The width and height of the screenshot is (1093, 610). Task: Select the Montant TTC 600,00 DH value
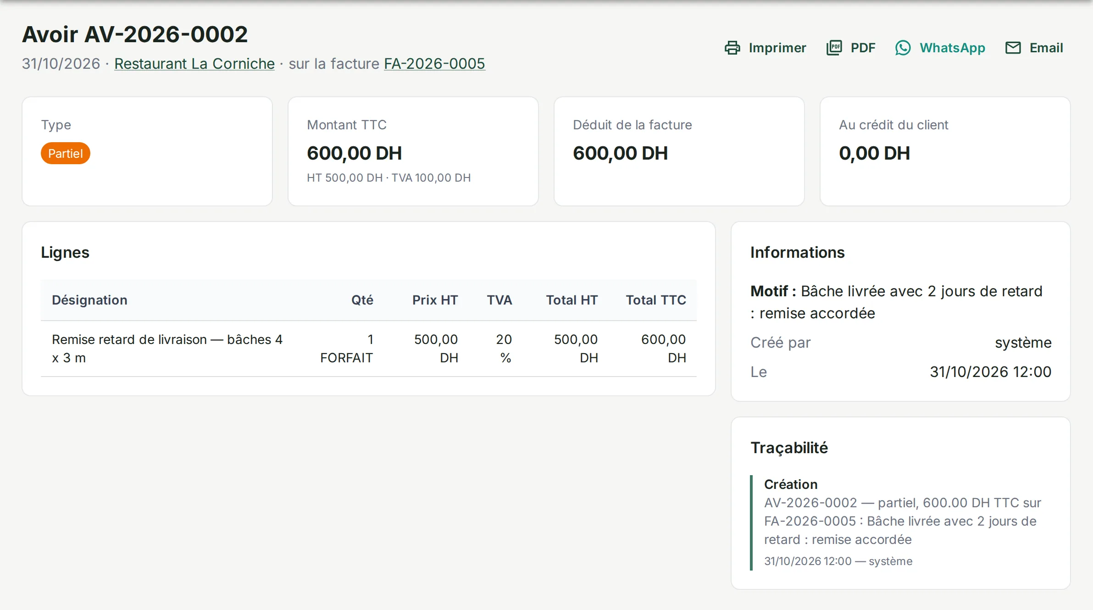[355, 153]
